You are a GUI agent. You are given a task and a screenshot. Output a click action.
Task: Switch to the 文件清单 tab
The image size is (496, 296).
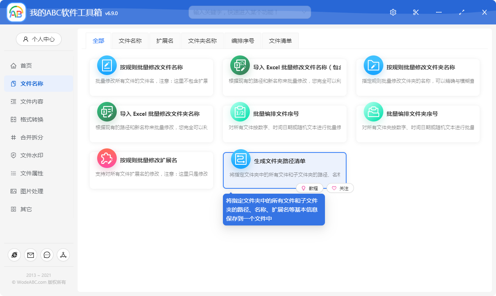280,40
